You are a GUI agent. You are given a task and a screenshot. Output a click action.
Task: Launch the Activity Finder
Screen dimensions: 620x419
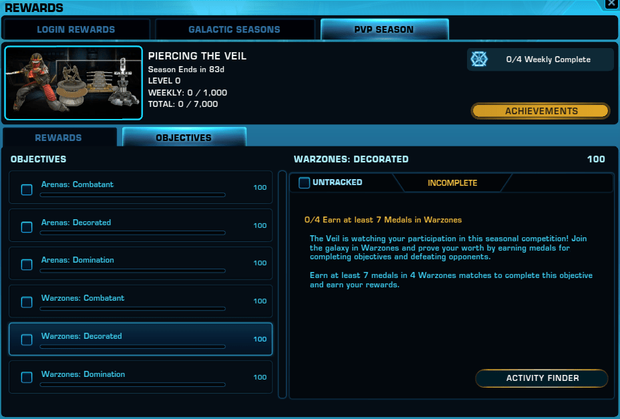[x=542, y=378]
